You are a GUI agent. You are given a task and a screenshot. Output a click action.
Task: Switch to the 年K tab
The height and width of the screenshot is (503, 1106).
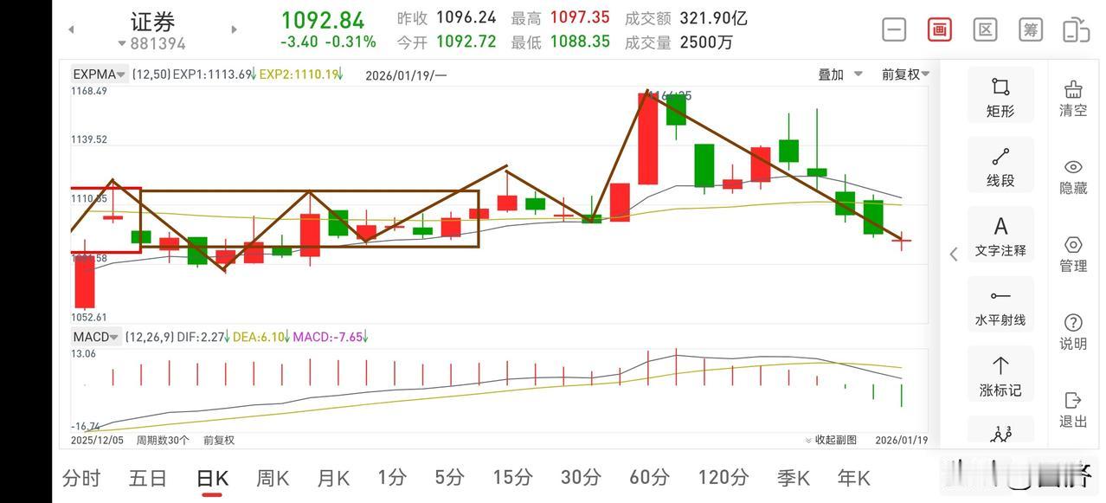point(853,478)
